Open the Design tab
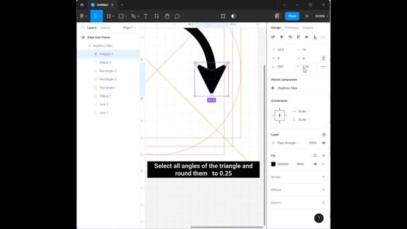The width and height of the screenshot is (407, 229). coord(276,27)
